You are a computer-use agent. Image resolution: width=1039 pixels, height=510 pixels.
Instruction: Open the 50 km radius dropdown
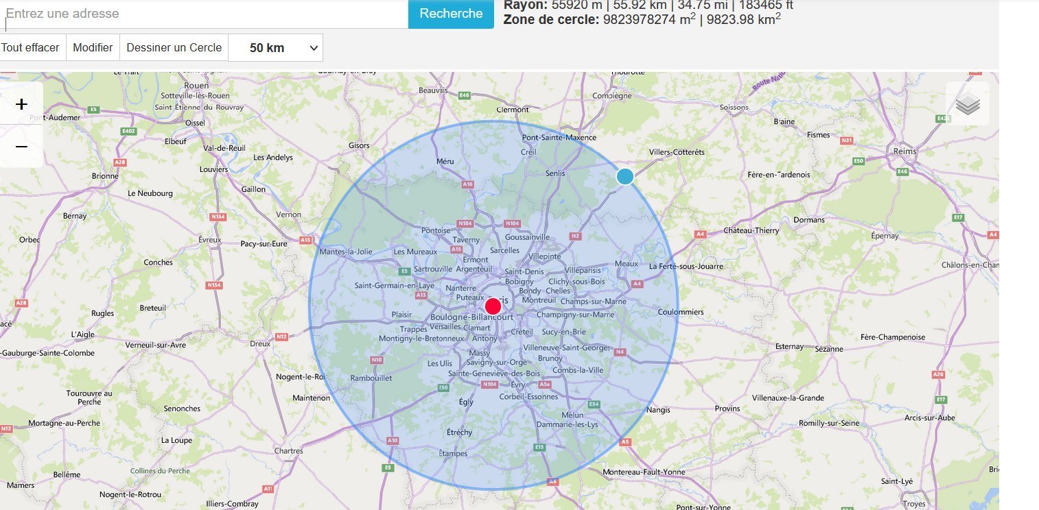point(275,48)
